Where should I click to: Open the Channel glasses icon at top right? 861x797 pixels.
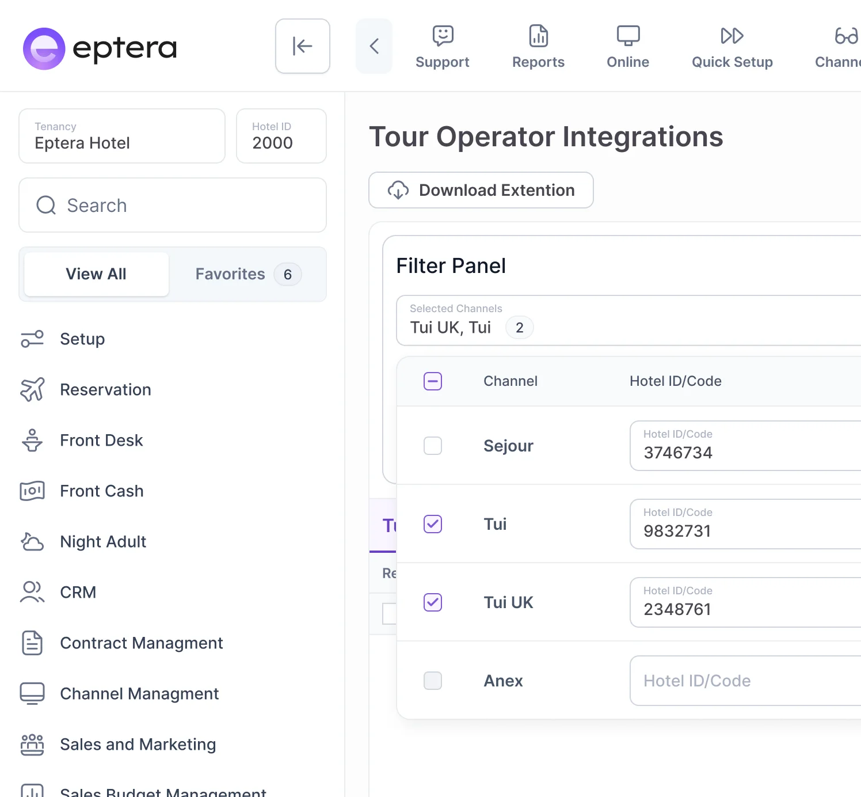pos(847,36)
